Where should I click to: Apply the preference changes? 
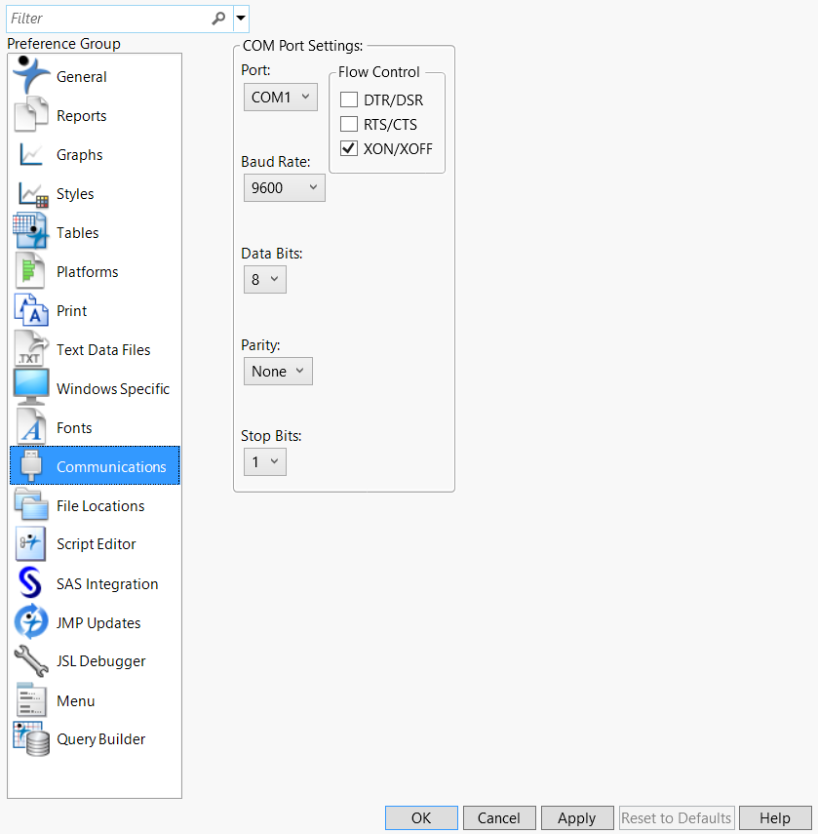[576, 817]
